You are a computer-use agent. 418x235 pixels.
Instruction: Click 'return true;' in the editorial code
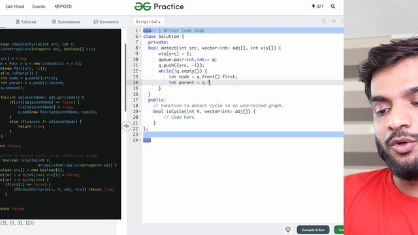(x=31, y=127)
